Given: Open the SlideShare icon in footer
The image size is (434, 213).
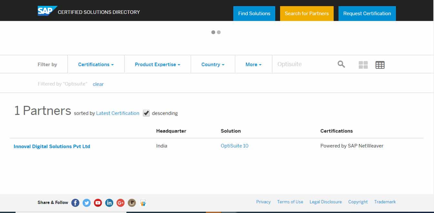Looking at the screenshot, I should pyautogui.click(x=143, y=203).
